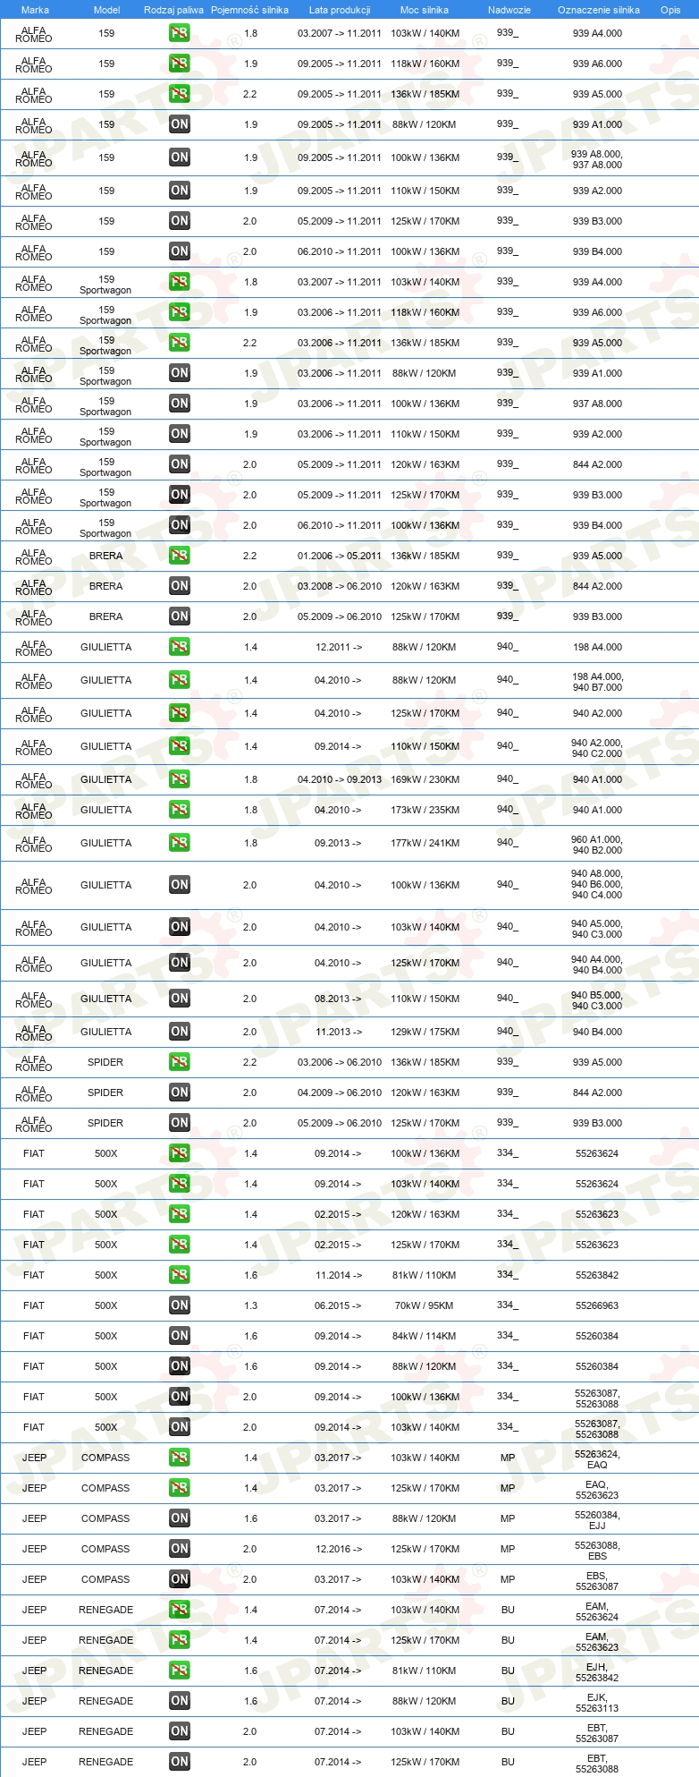699x1777 pixels.
Task: Click ON icon for GIULIETTA 08.2013 row
Action: pyautogui.click(x=180, y=999)
